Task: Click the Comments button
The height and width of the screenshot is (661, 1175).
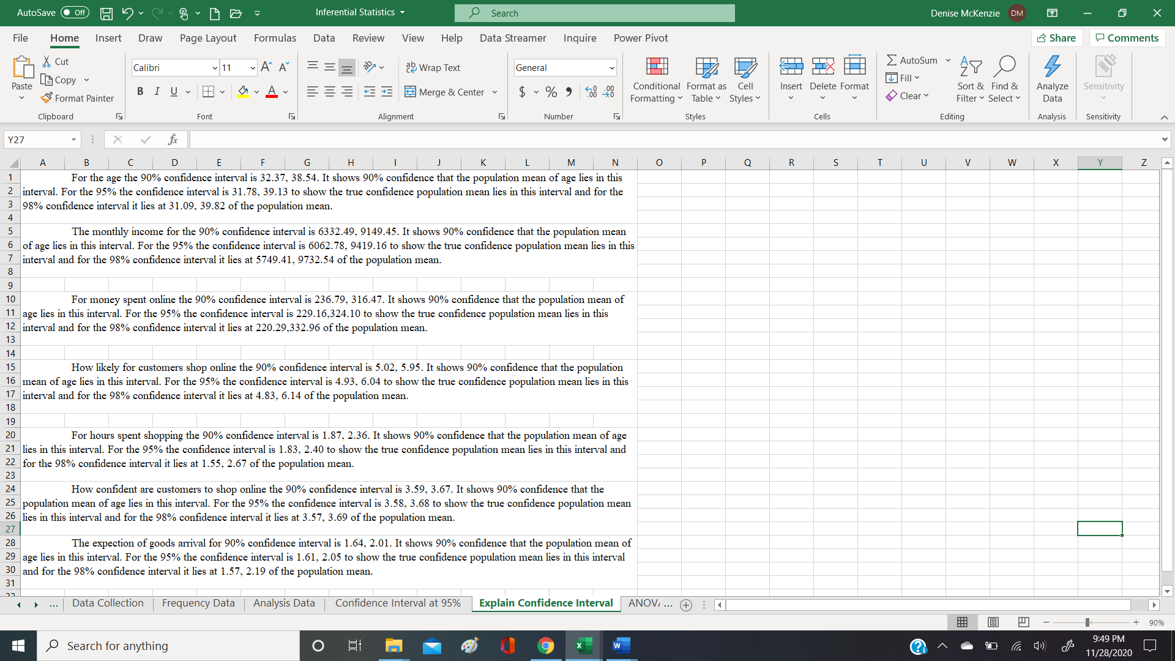Action: [1132, 38]
